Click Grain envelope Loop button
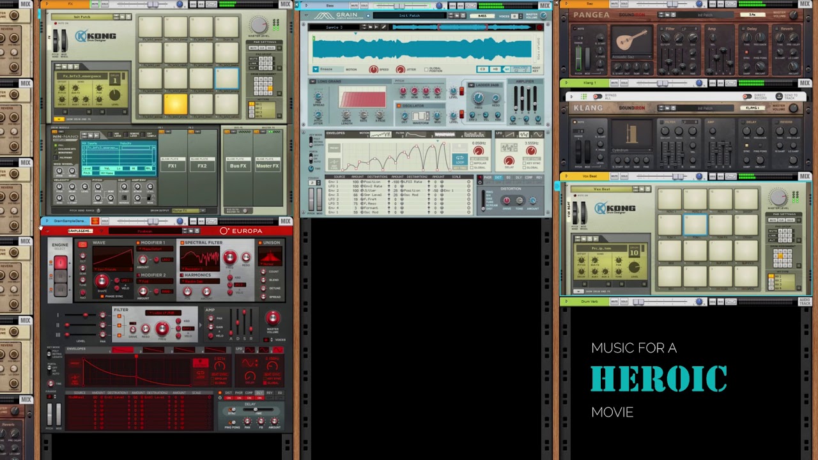 coord(460,159)
